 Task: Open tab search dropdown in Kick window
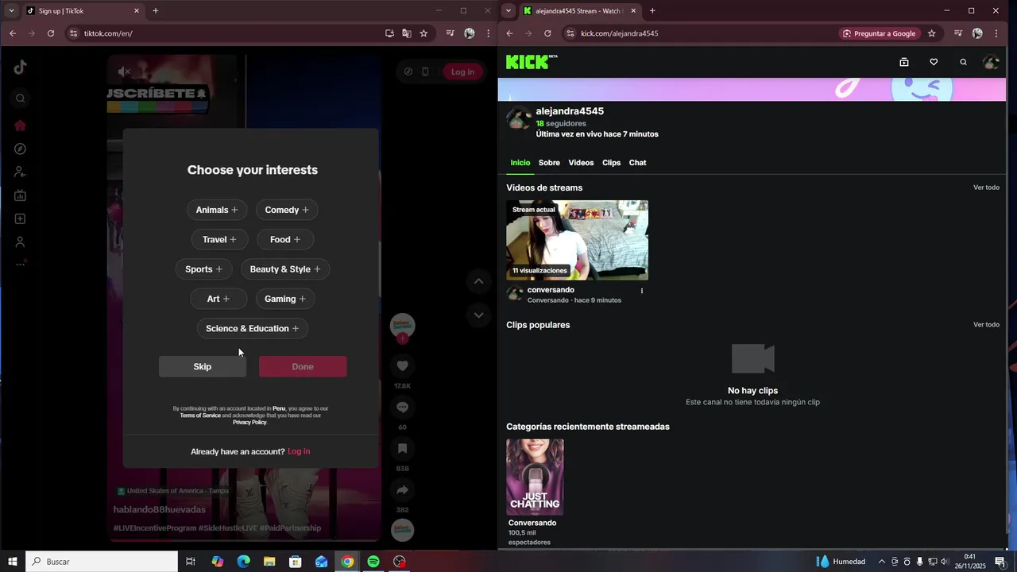pyautogui.click(x=508, y=11)
